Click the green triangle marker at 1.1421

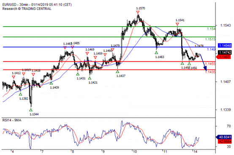pos(90,78)
